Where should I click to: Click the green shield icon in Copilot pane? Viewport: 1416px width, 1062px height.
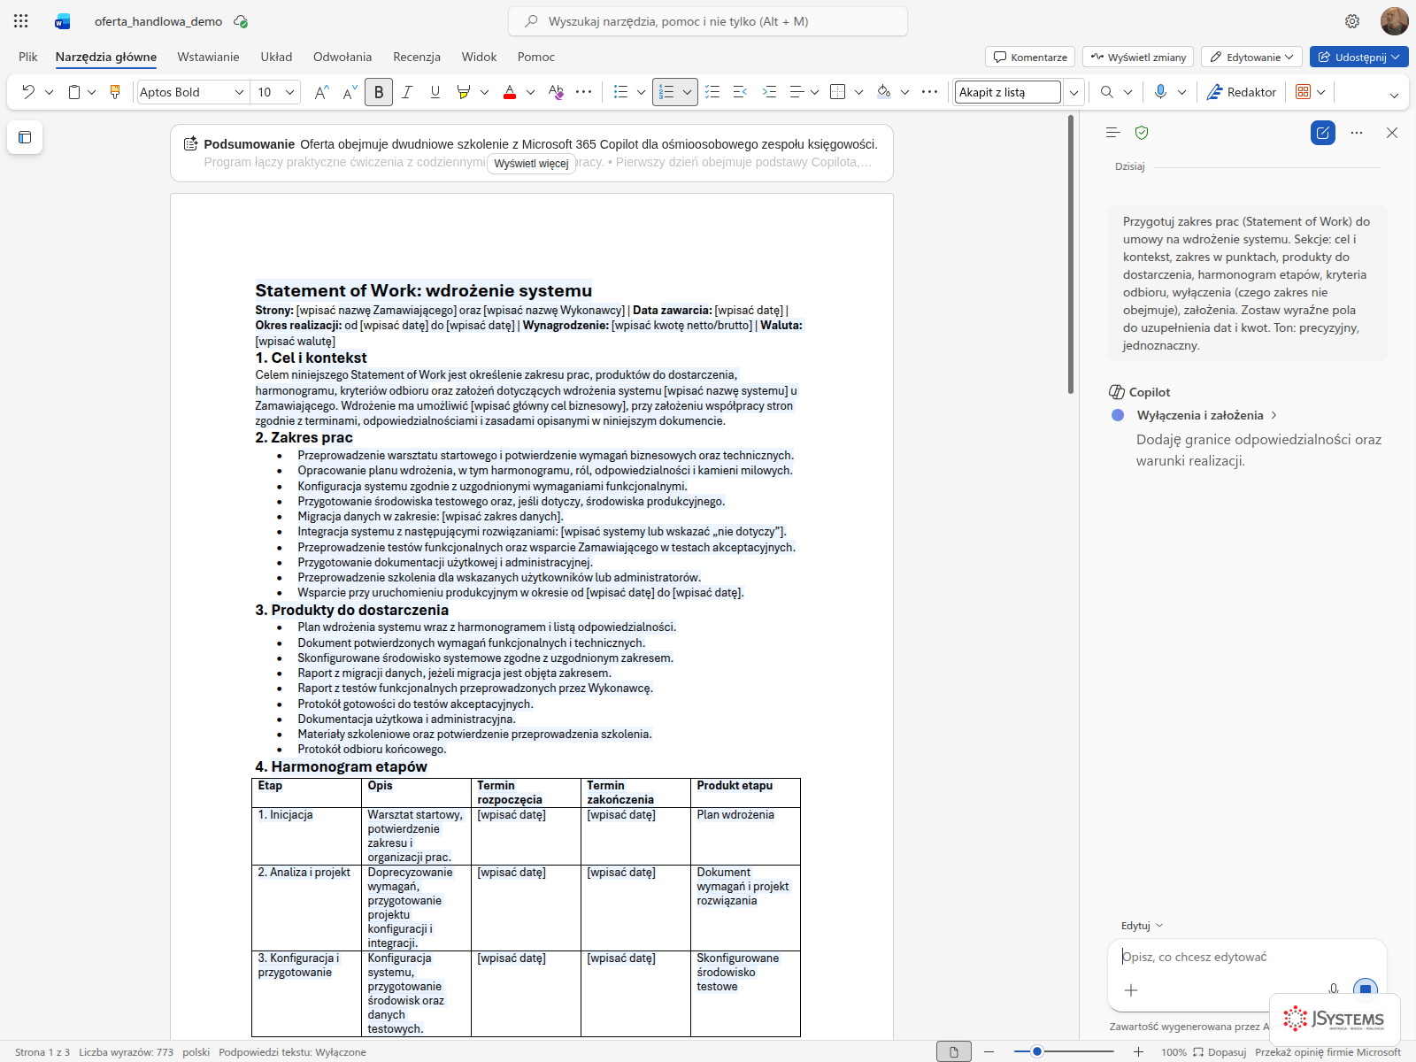tap(1142, 133)
